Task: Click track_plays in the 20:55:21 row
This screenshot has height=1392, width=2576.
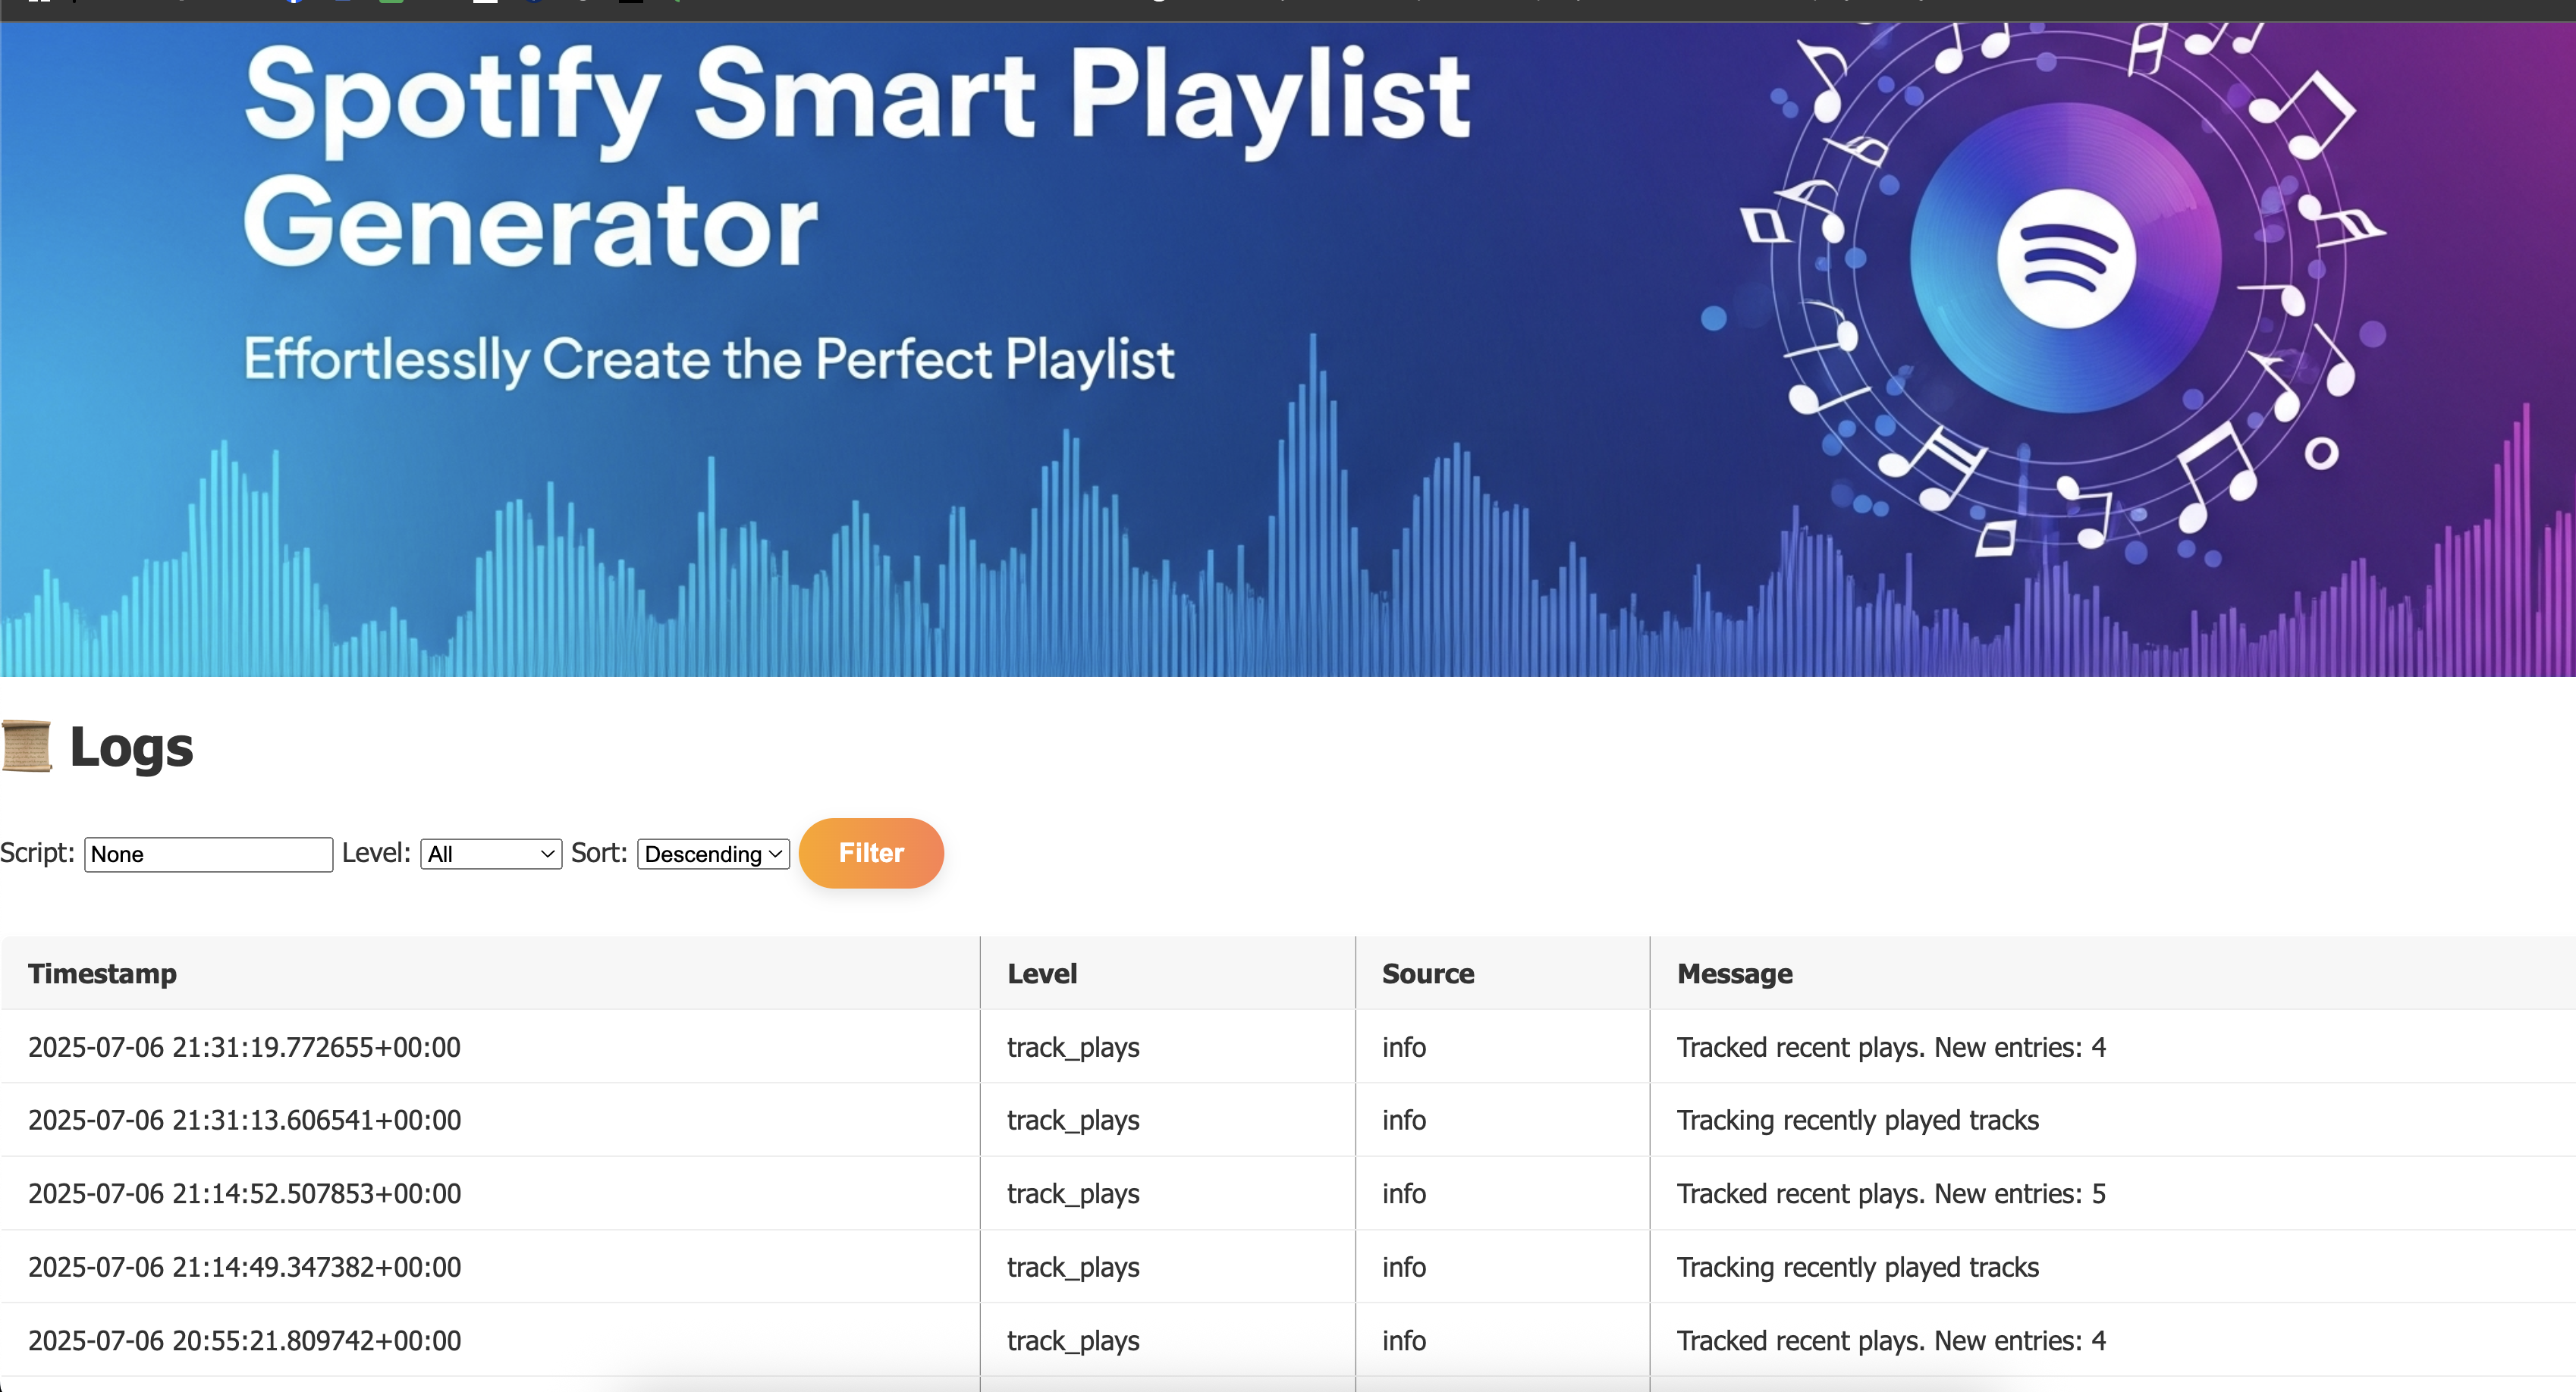Action: [1073, 1341]
